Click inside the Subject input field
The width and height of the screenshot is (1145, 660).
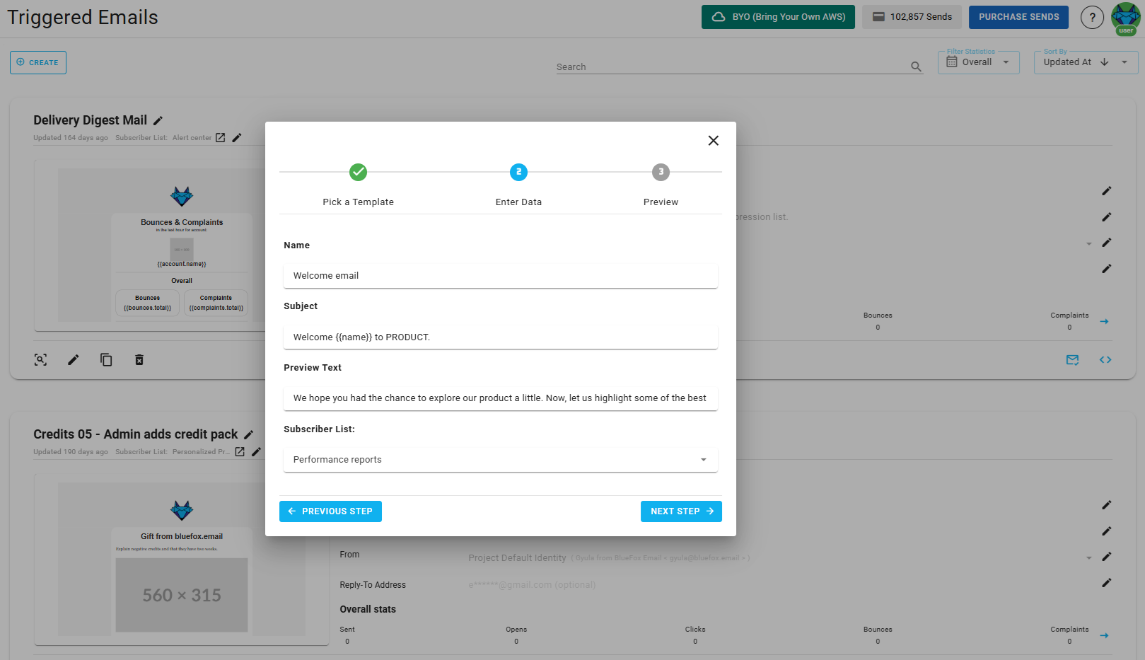click(x=500, y=337)
